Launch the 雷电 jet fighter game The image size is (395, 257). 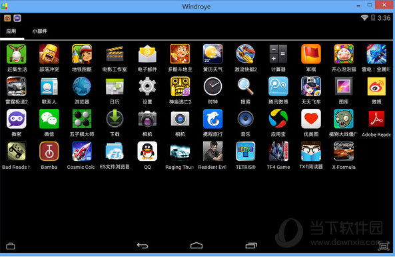coord(376,54)
